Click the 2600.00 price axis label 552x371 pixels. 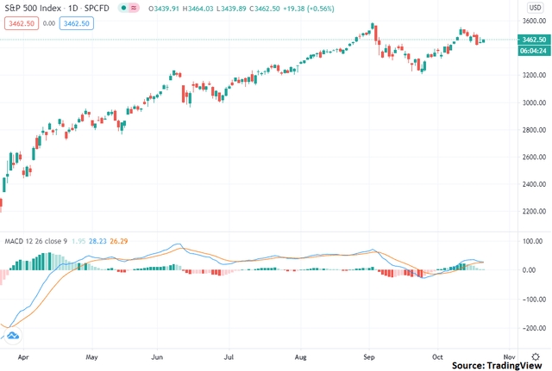pos(534,157)
